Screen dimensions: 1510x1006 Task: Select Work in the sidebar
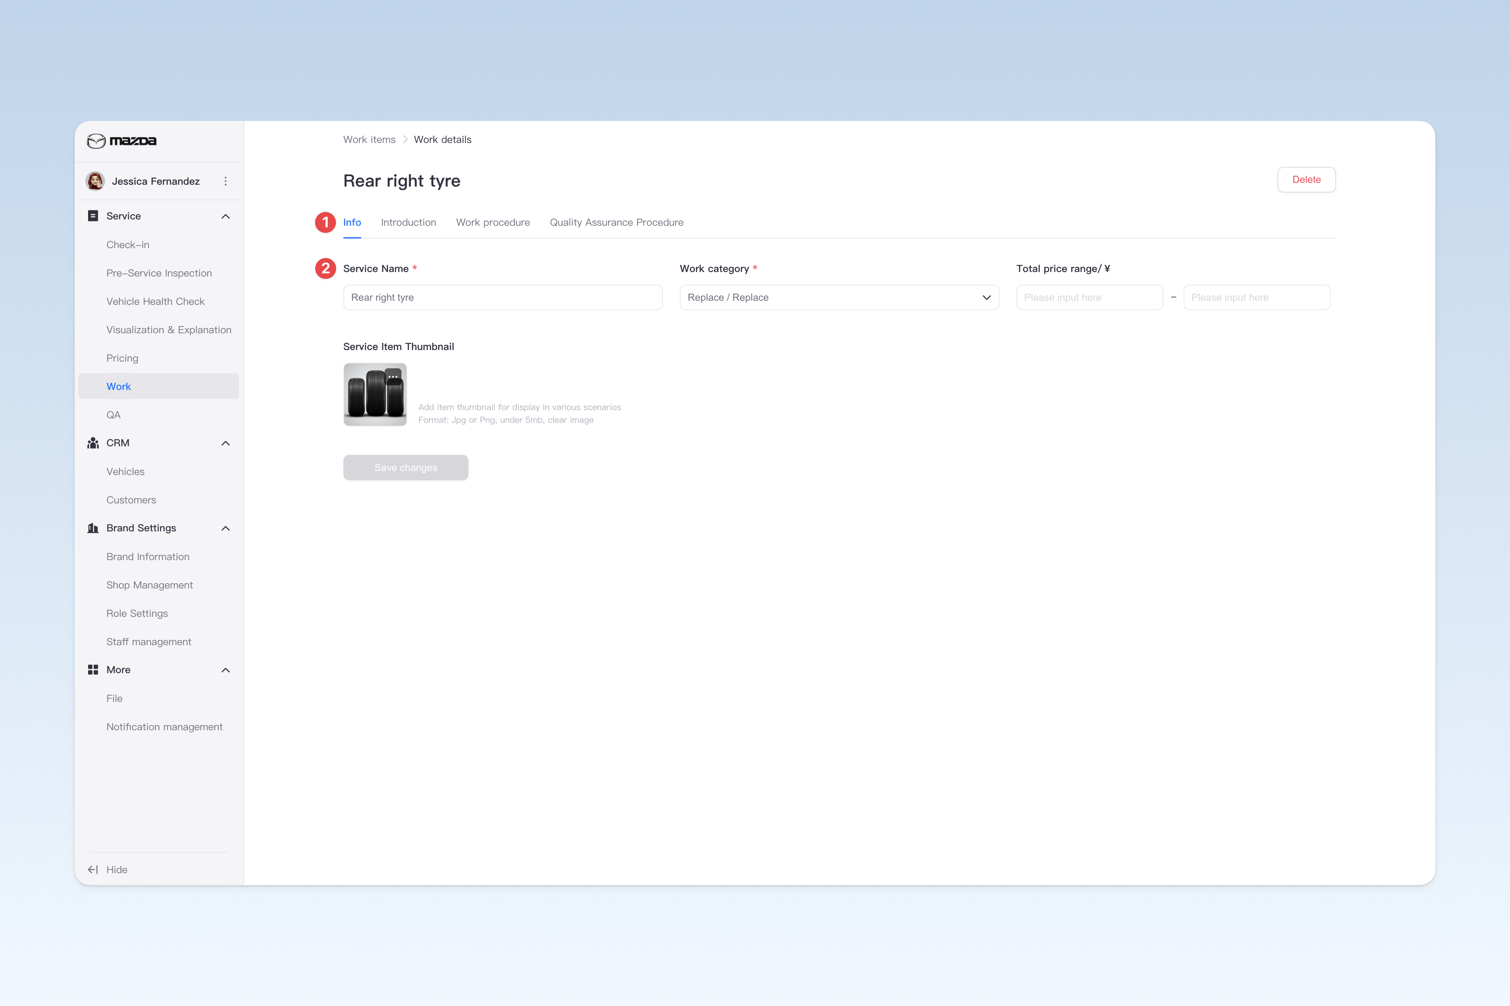[159, 386]
